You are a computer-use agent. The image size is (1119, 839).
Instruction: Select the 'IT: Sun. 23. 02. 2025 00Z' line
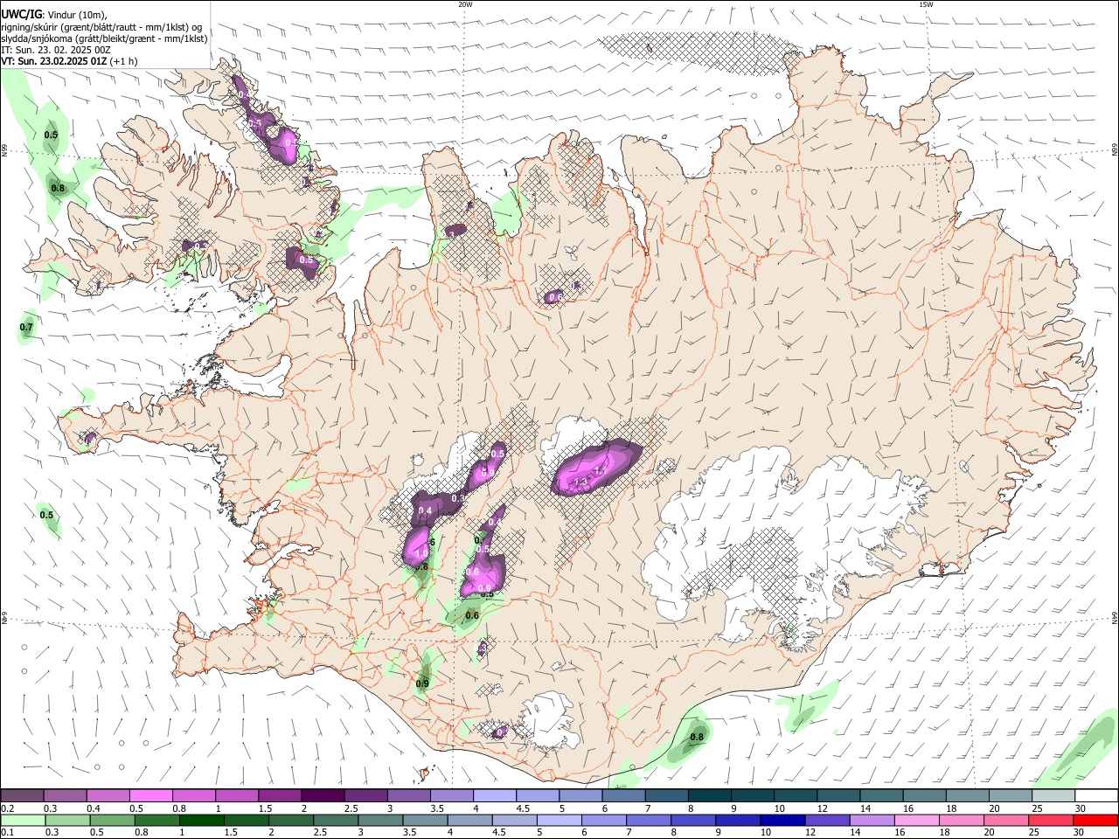pyautogui.click(x=55, y=50)
